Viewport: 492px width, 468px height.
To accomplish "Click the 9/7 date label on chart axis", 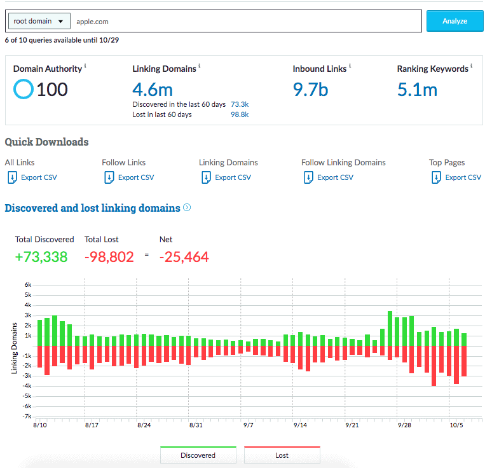I will point(248,425).
